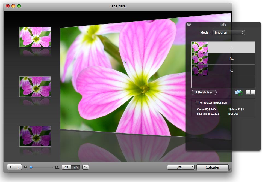Click the image alignment icon in Info panel
Image resolution: width=265 pixels, height=182 pixels.
click(x=238, y=92)
